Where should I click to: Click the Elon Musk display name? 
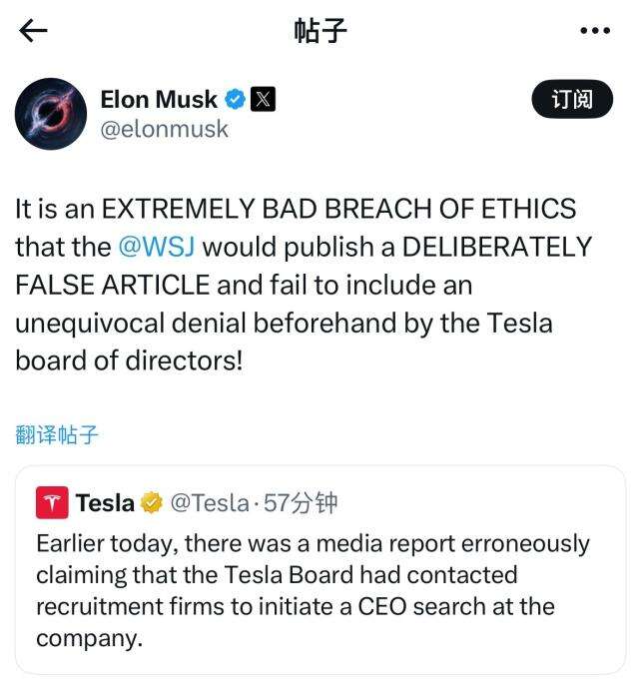(159, 100)
